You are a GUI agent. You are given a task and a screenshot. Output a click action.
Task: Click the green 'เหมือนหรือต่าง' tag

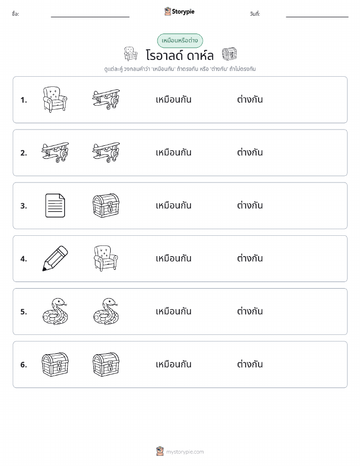point(180,41)
